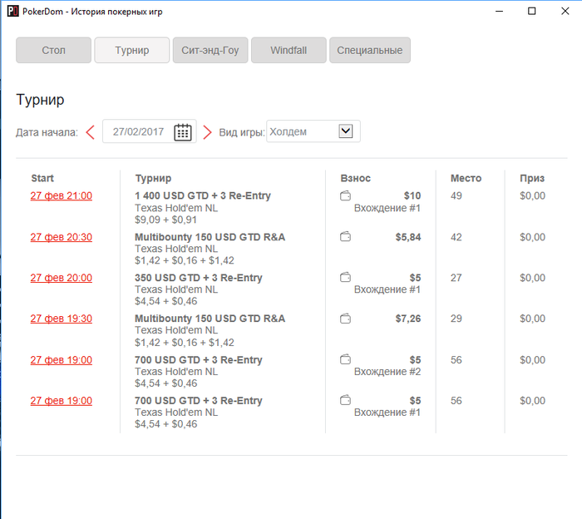
Task: Click place value 42
Action: pyautogui.click(x=456, y=237)
